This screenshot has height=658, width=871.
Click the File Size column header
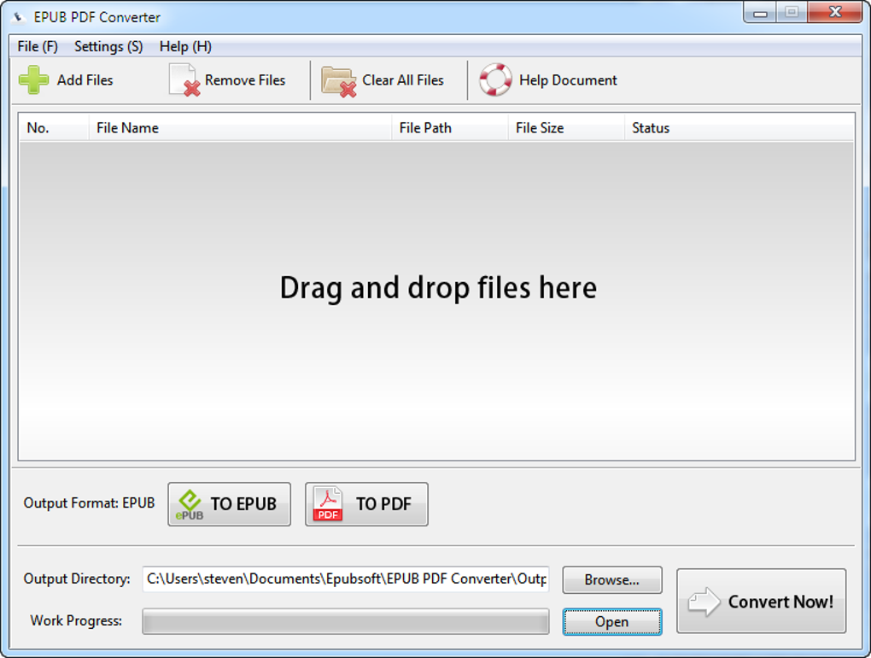(566, 128)
